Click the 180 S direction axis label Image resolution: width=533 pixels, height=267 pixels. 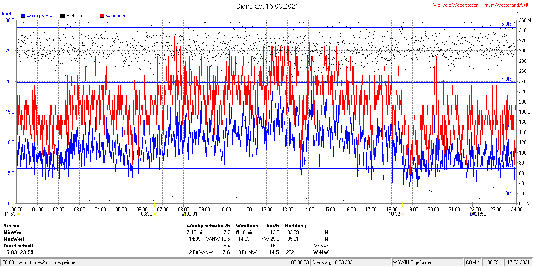click(524, 112)
